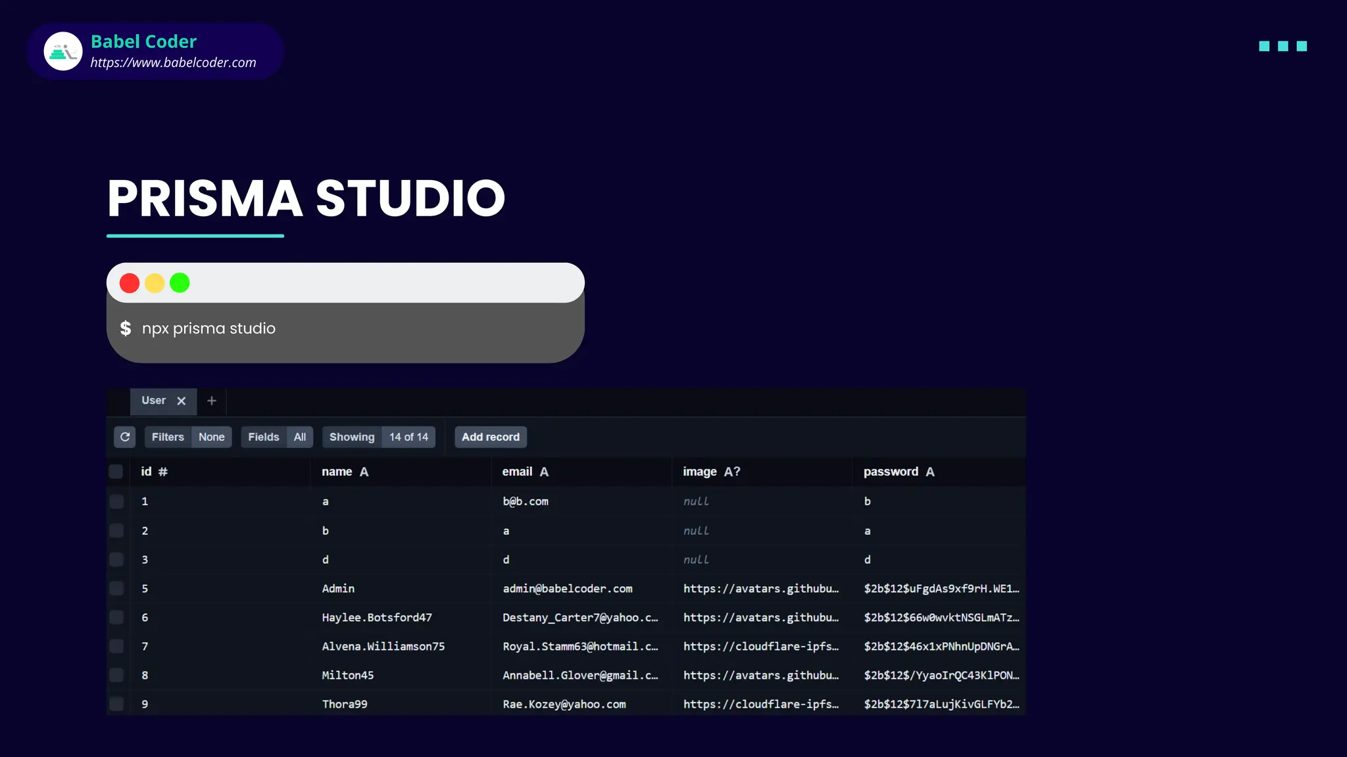Select the null image cell in row 1

point(762,501)
